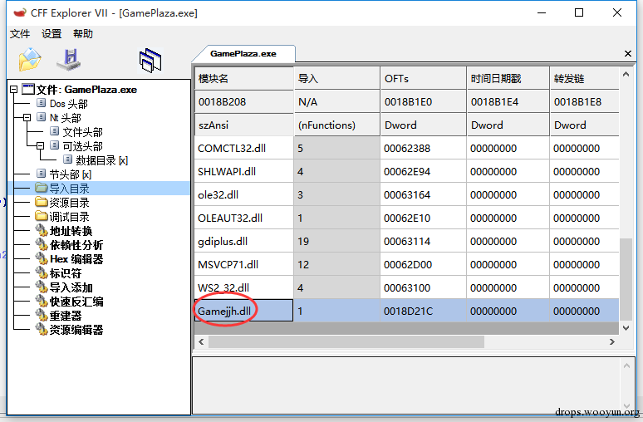Collapse the Nt 头部 tree node
This screenshot has width=643, height=422.
(x=27, y=118)
